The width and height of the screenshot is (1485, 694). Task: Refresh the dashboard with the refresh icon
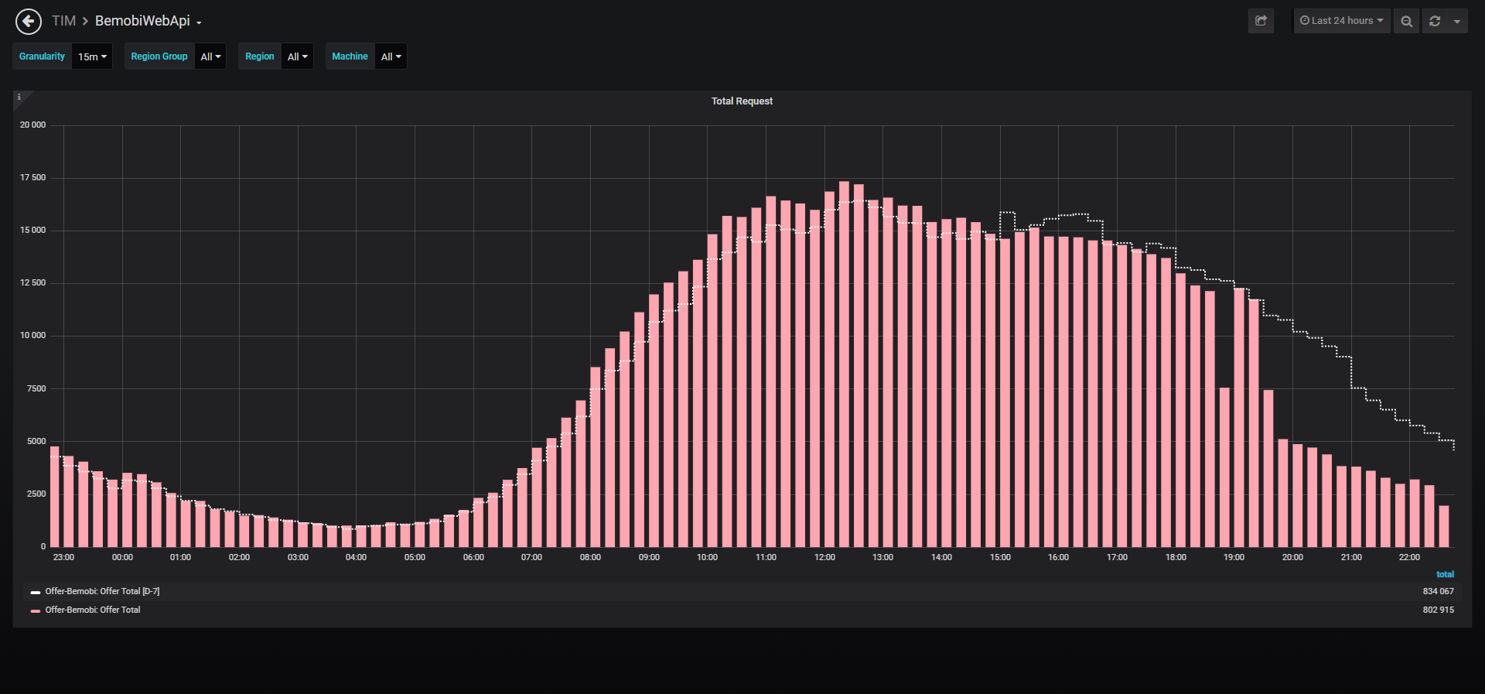(1435, 21)
